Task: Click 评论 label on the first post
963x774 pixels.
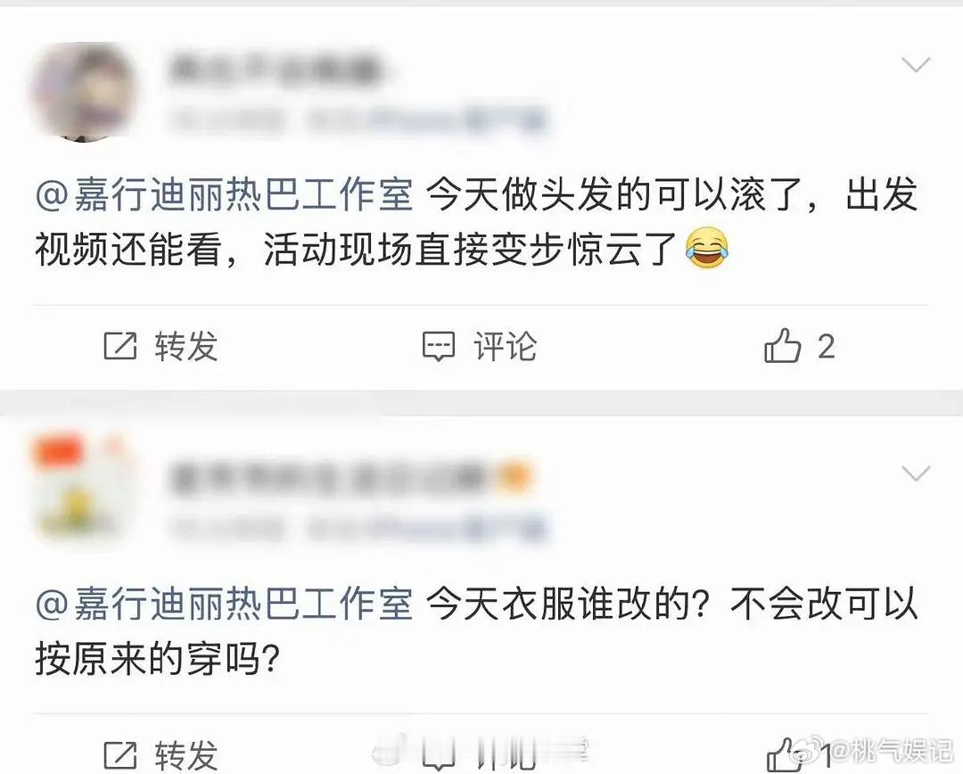Action: click(505, 347)
